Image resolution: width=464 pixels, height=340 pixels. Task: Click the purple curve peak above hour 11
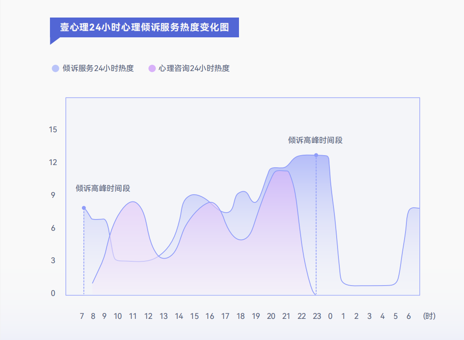click(132, 202)
